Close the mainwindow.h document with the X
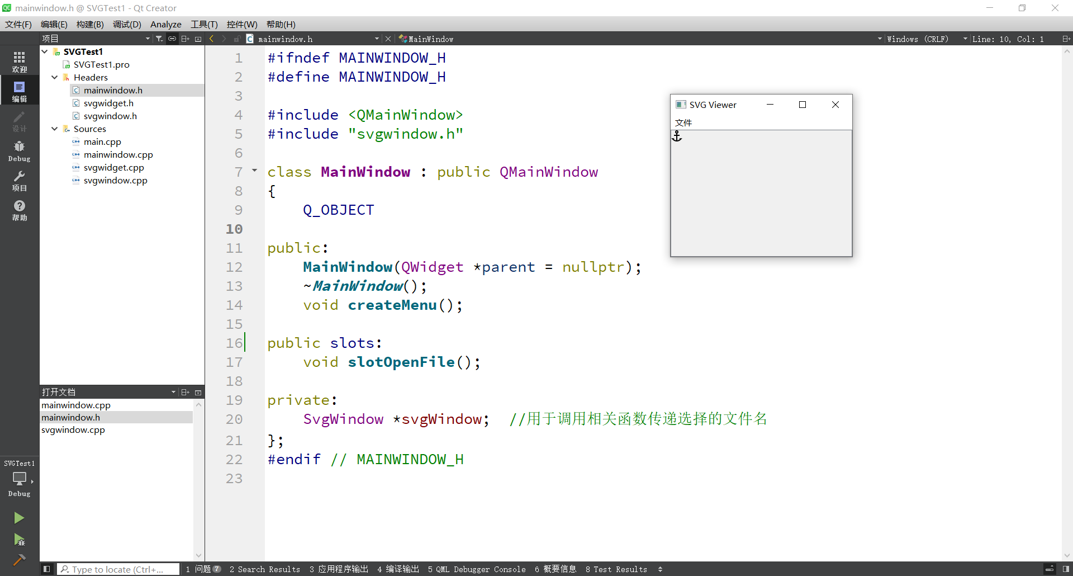Image resolution: width=1073 pixels, height=576 pixels. click(388, 39)
